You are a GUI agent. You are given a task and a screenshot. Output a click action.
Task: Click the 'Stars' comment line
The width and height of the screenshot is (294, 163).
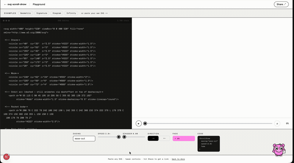[x=12, y=40]
